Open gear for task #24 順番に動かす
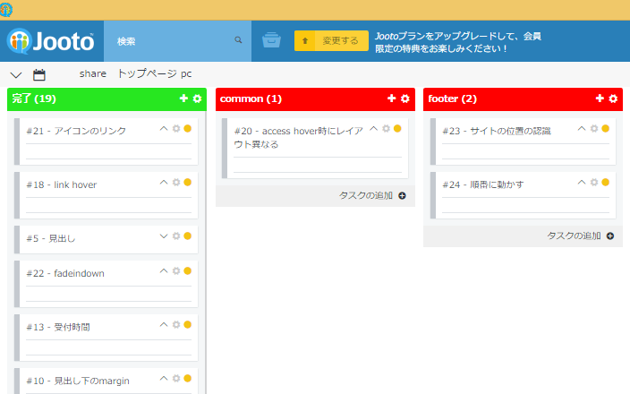 point(594,183)
